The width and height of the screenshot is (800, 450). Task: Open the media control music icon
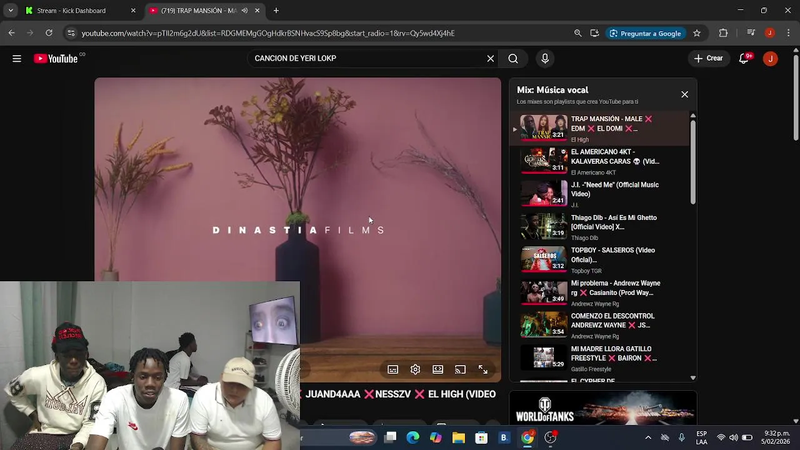752,33
